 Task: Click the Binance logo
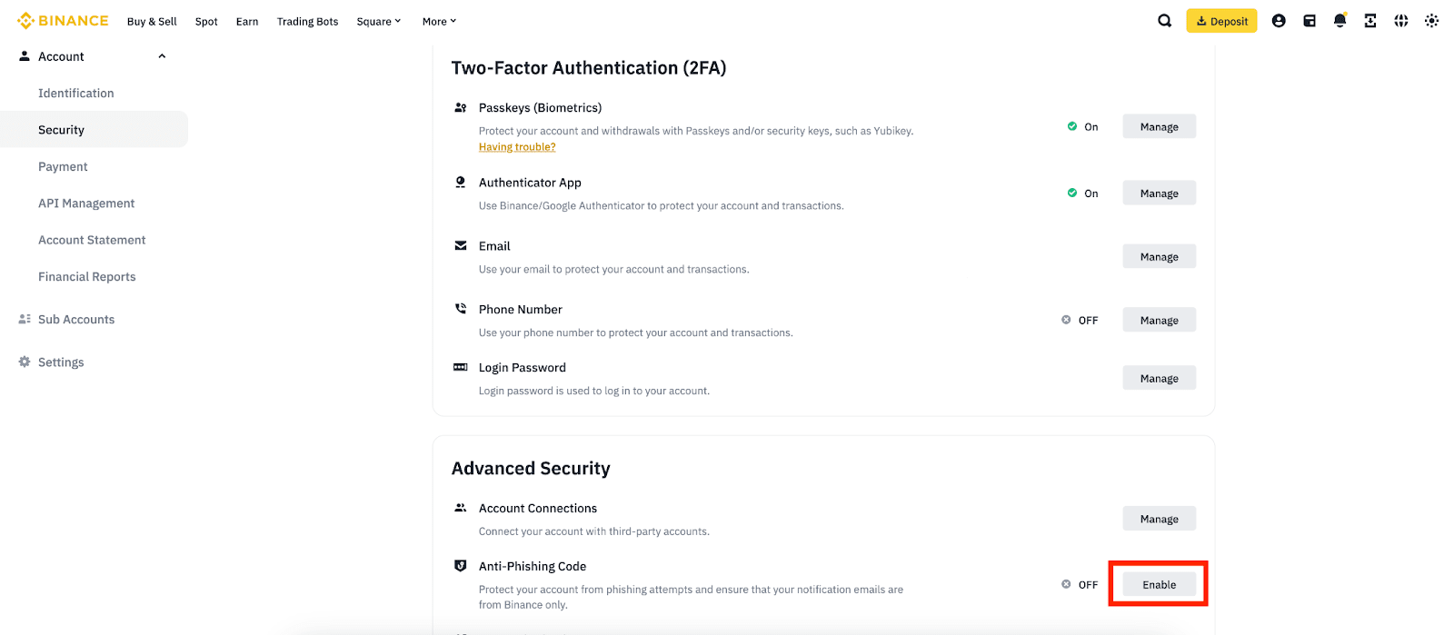(63, 21)
